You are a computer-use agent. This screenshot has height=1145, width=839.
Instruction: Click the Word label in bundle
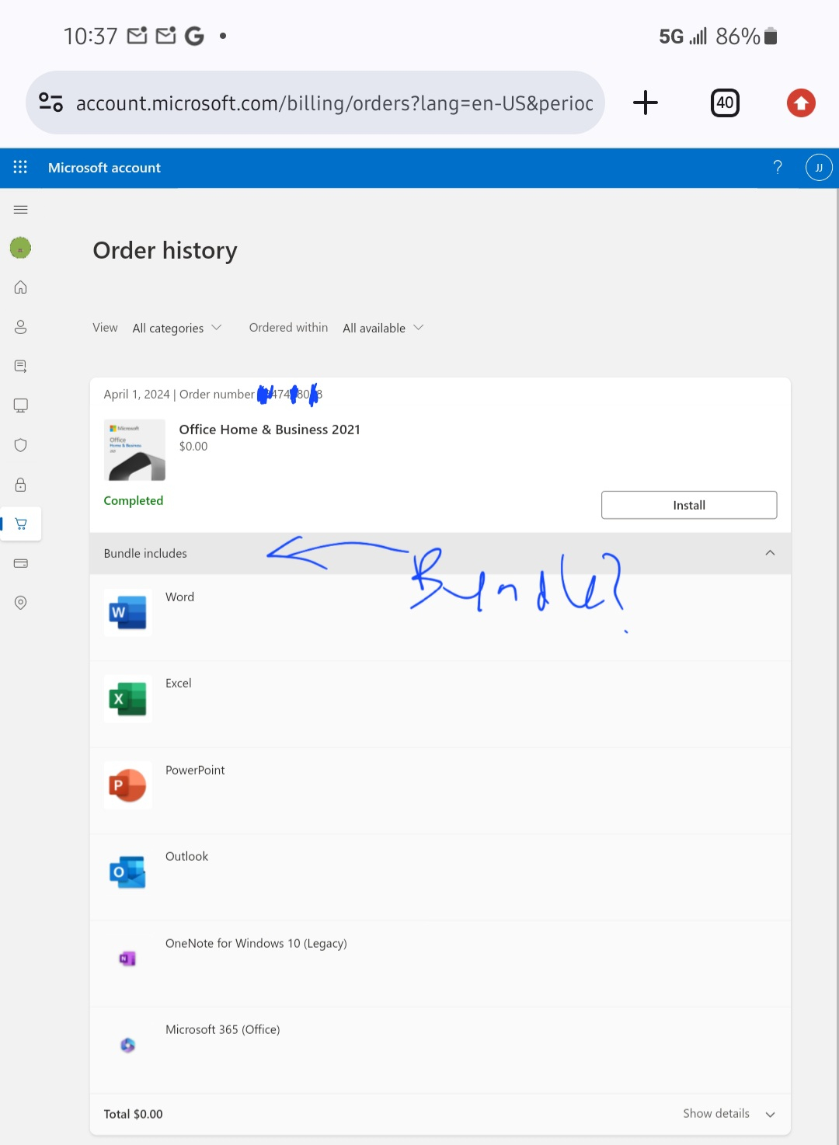click(179, 597)
